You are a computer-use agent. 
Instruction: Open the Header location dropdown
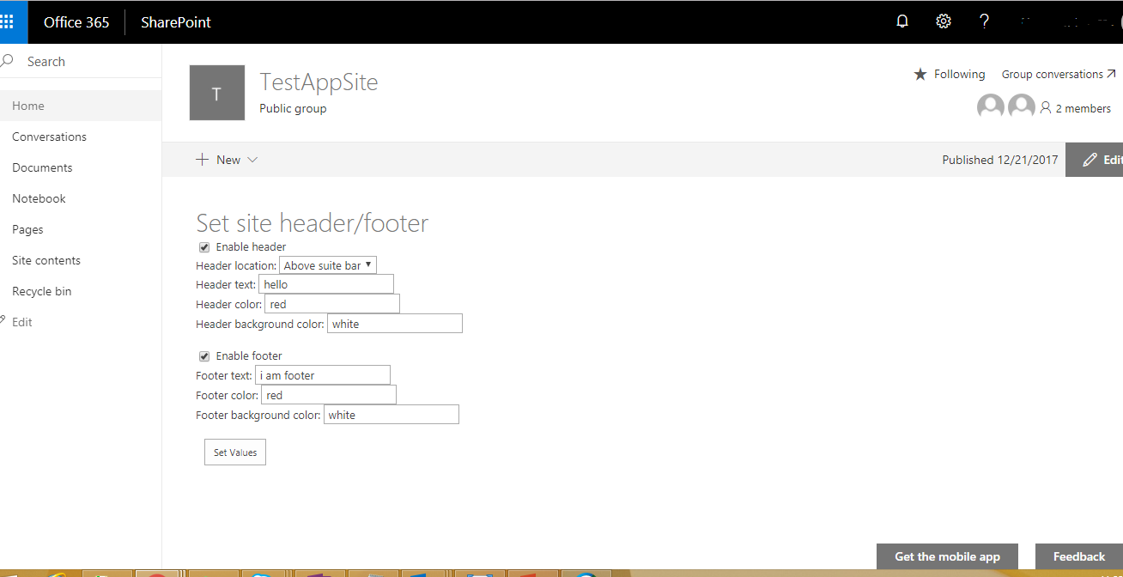pos(327,264)
